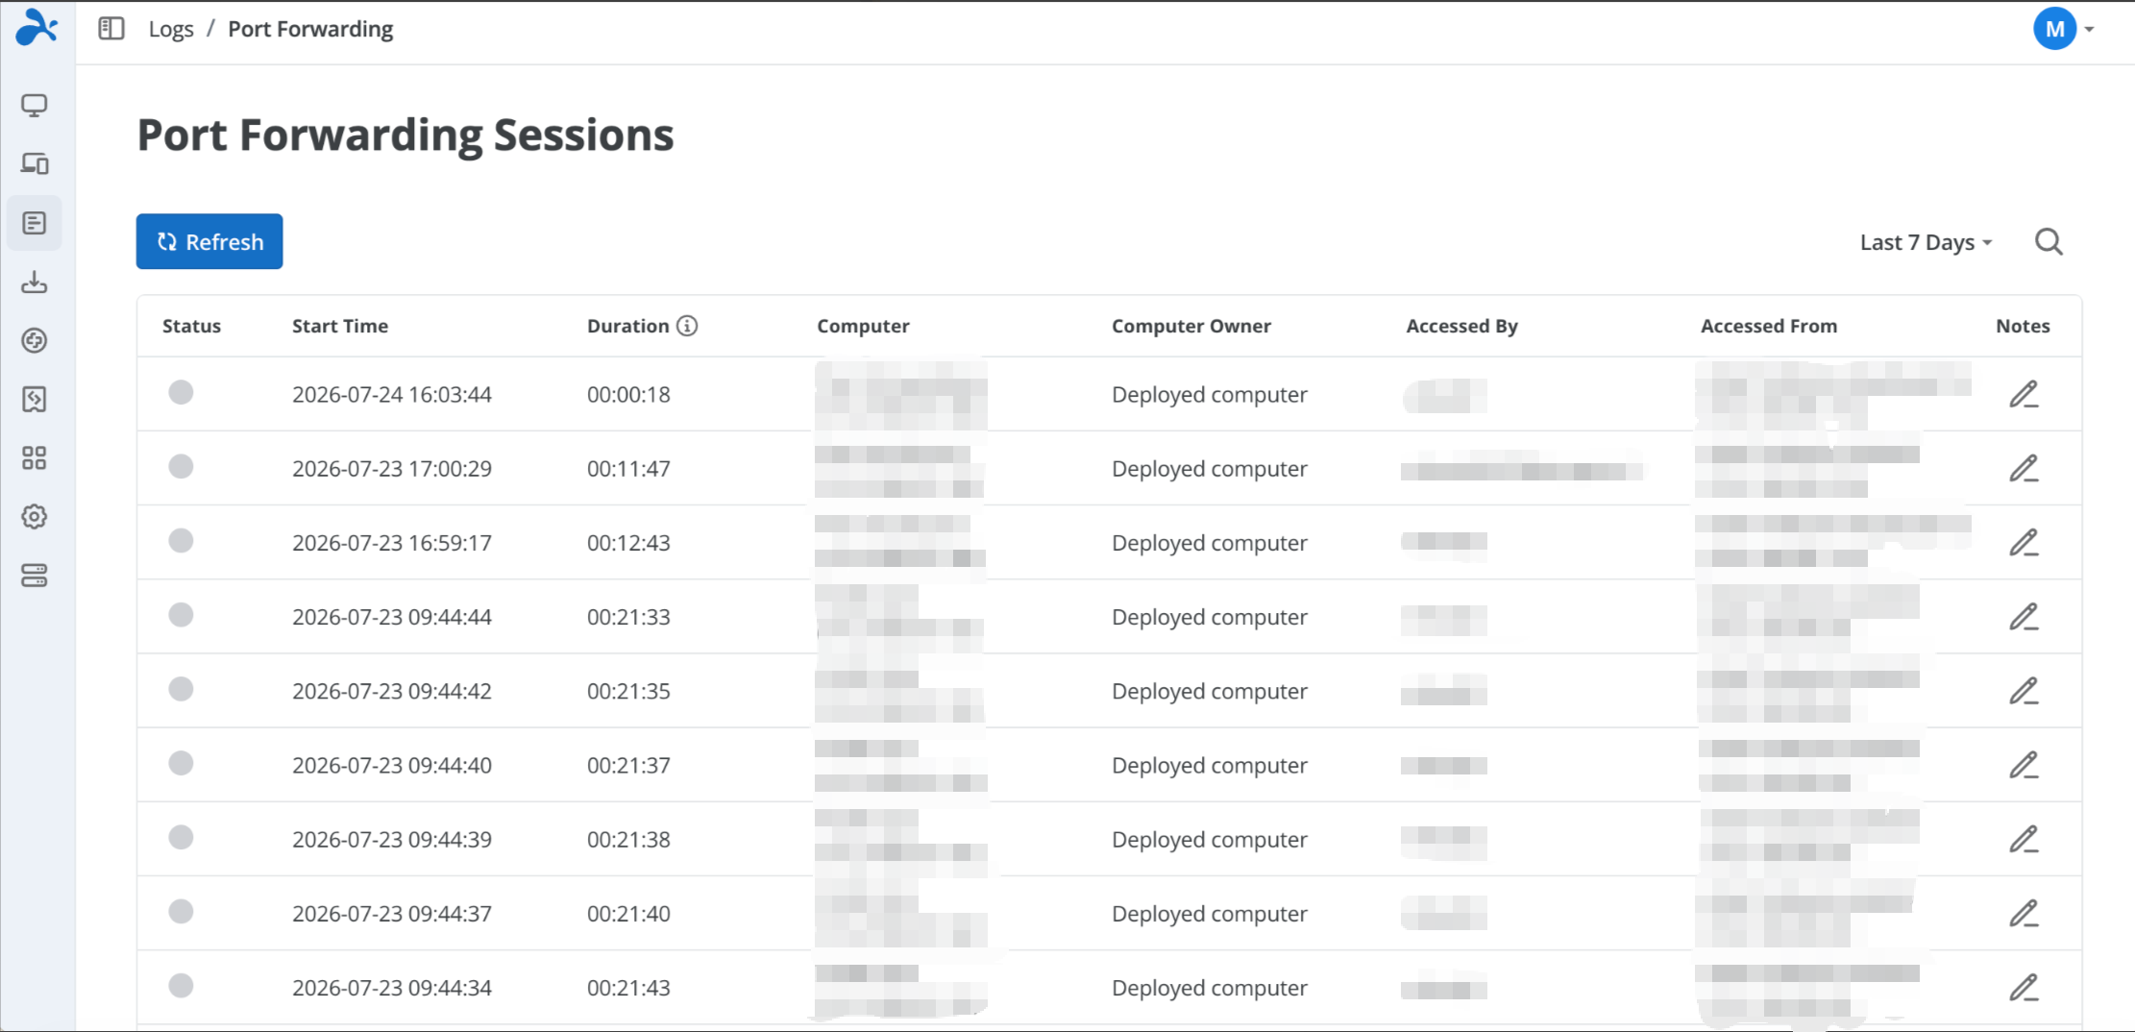
Task: Select the Logs document icon in sidebar
Action: (x=35, y=223)
